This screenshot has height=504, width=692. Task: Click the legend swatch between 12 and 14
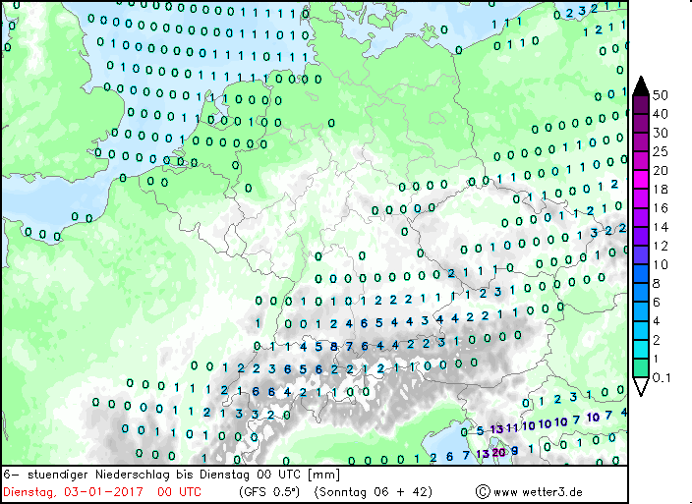[x=641, y=237]
